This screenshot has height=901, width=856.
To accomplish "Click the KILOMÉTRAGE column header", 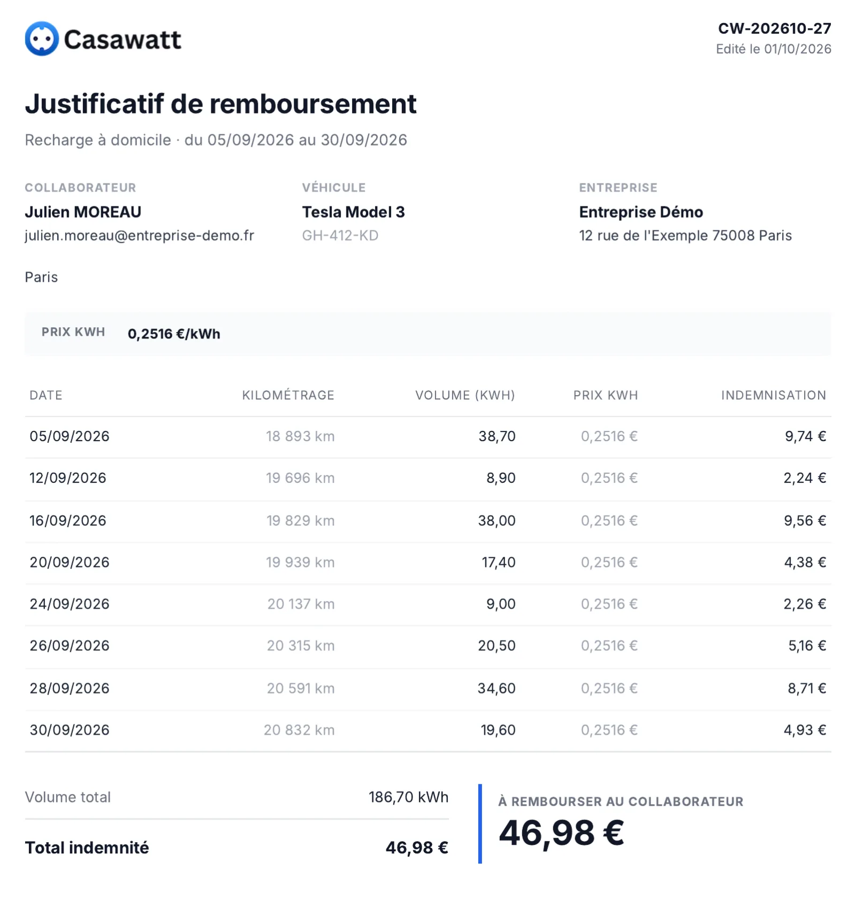I will [288, 395].
